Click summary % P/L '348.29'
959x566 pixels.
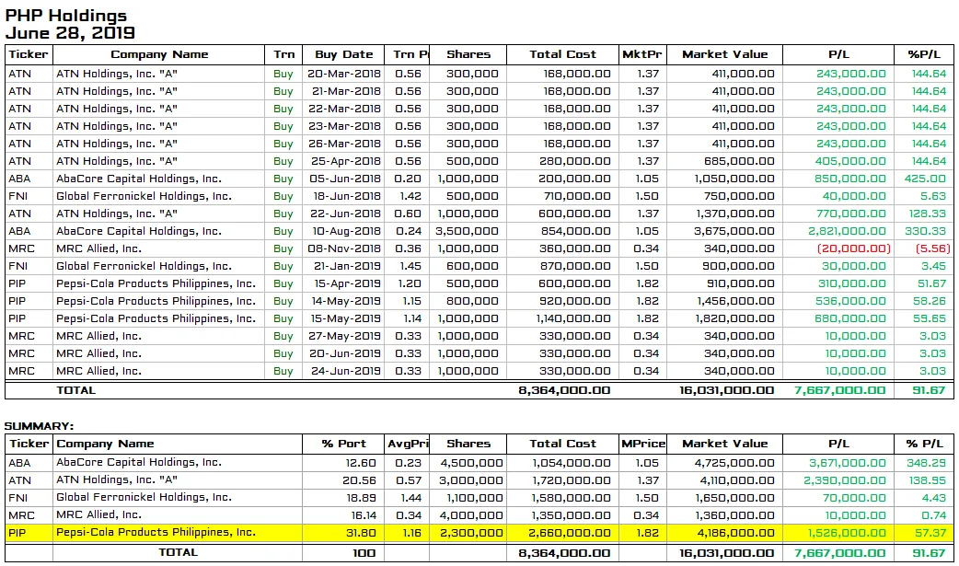[x=926, y=463]
